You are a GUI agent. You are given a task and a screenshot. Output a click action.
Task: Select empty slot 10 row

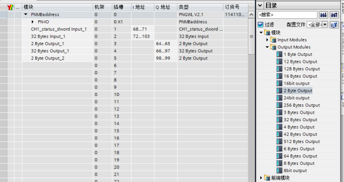124,94
